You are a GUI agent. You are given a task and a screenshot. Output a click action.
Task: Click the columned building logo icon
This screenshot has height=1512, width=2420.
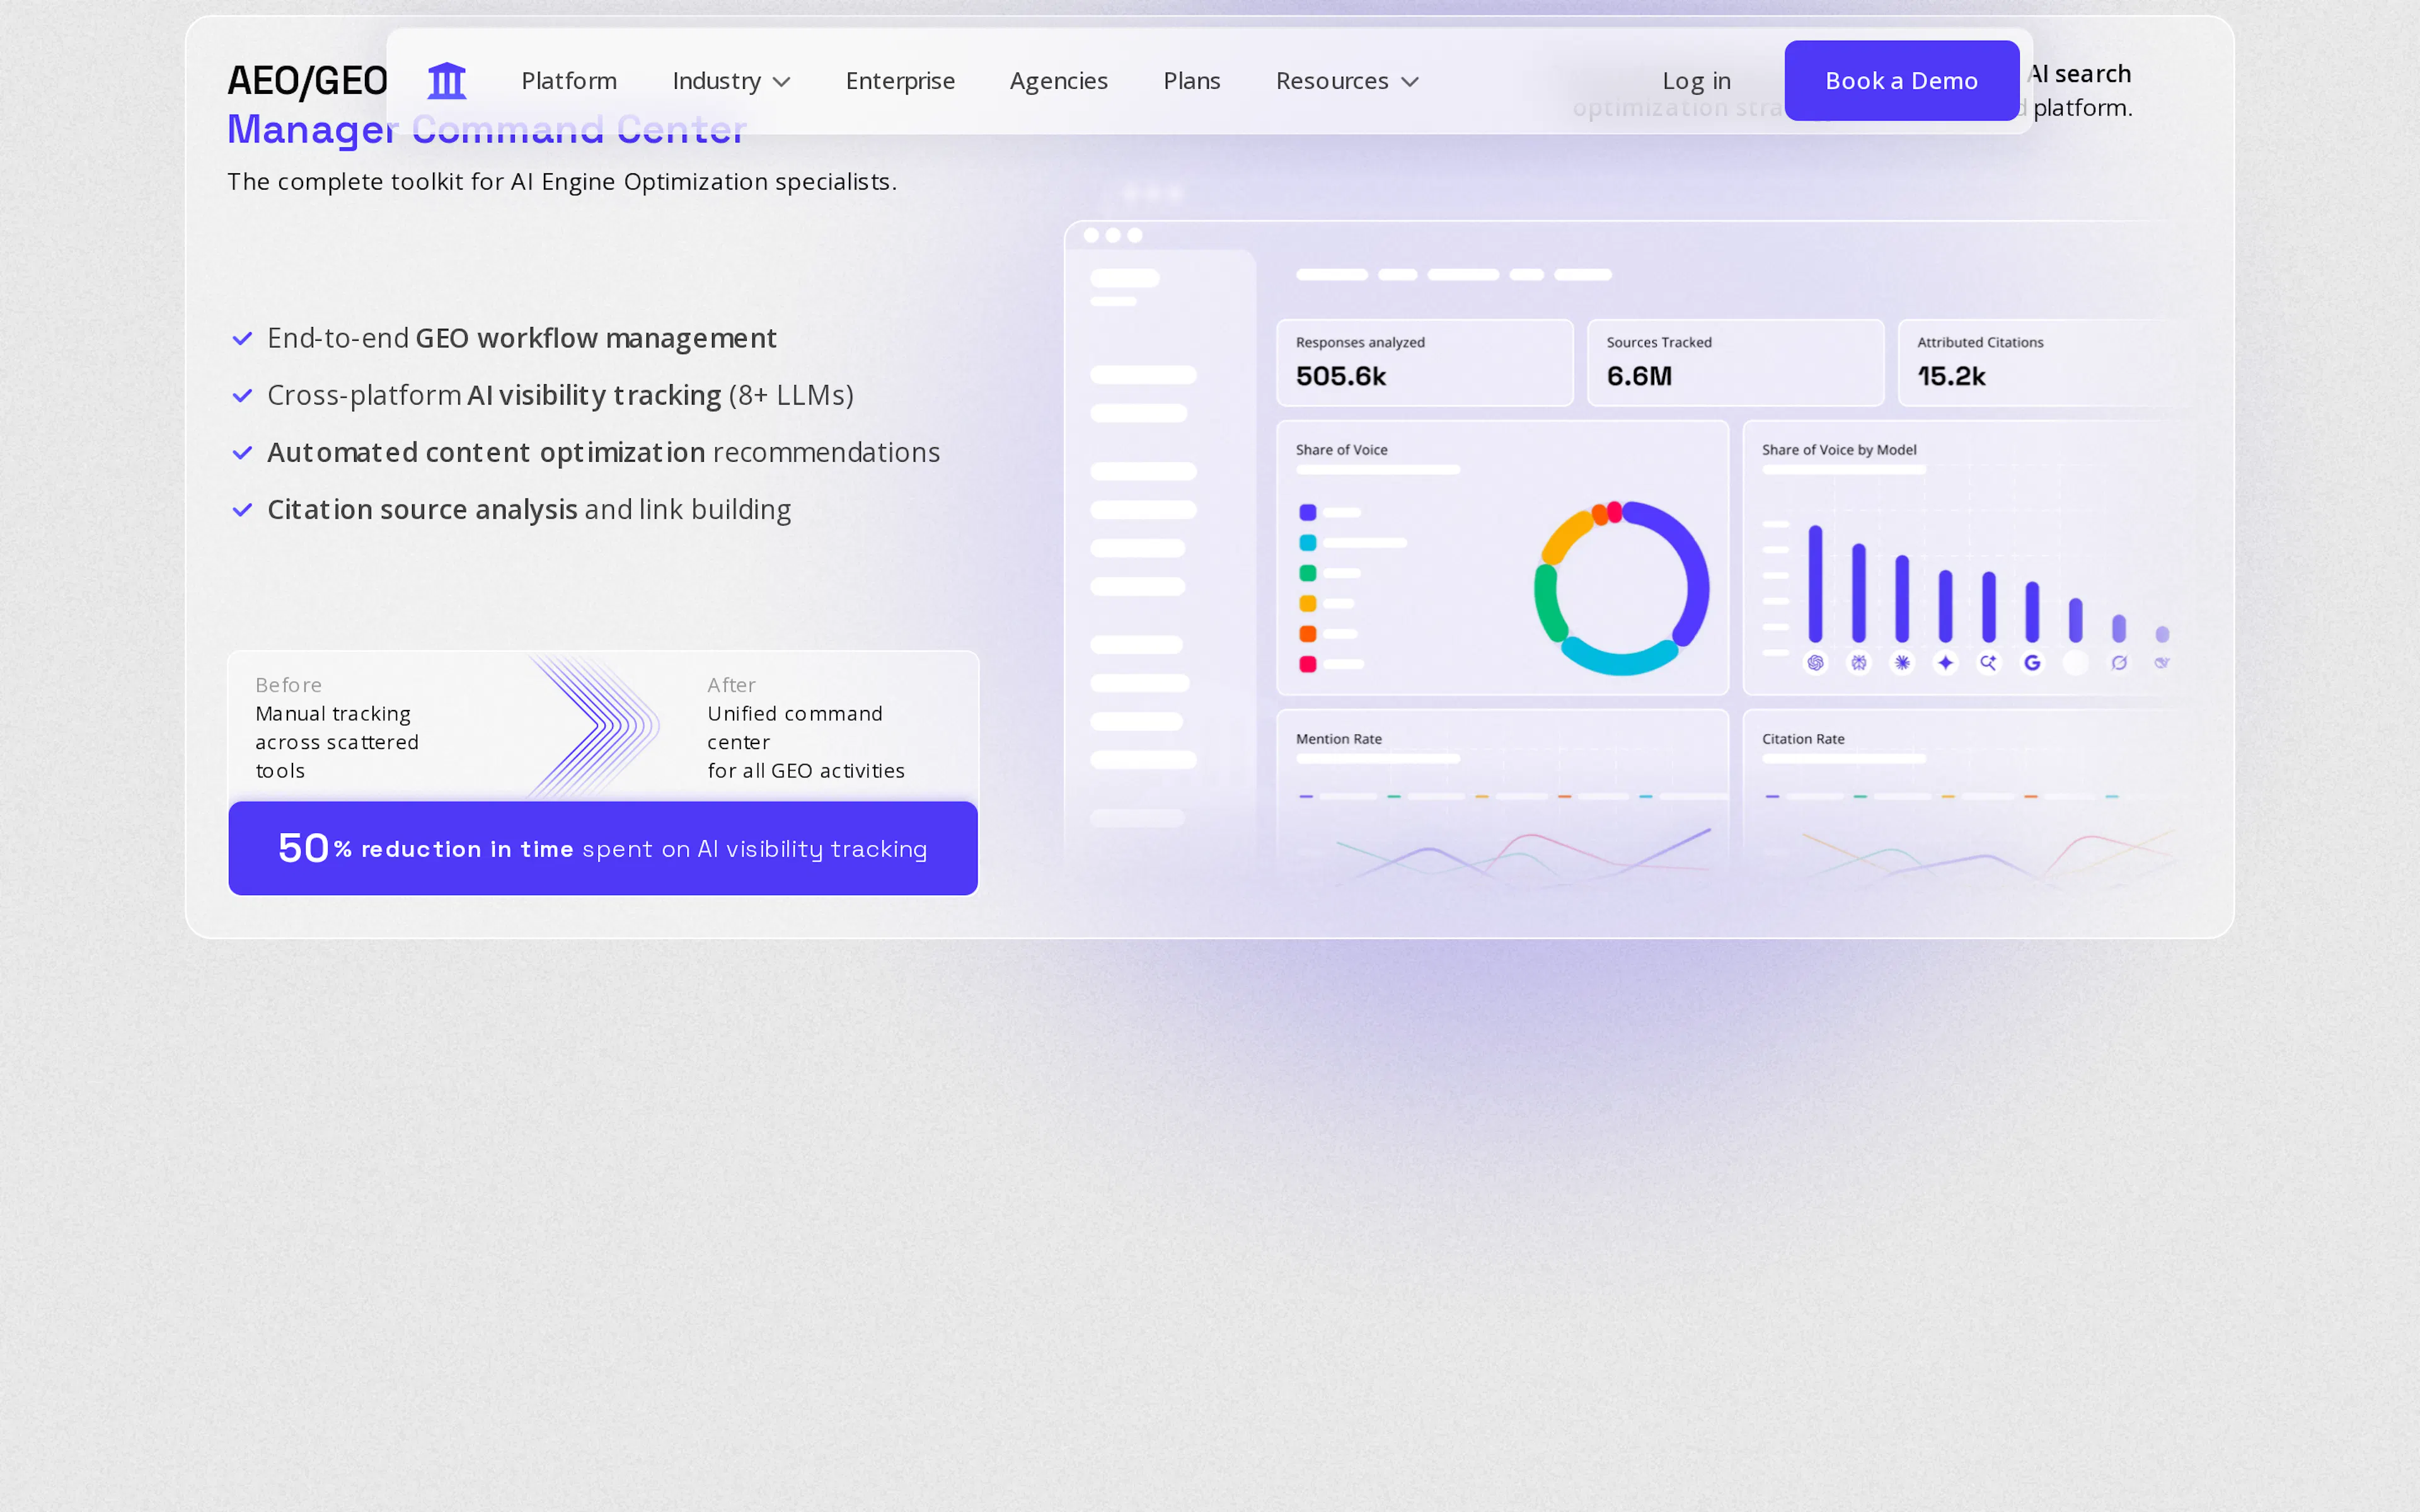click(x=447, y=81)
